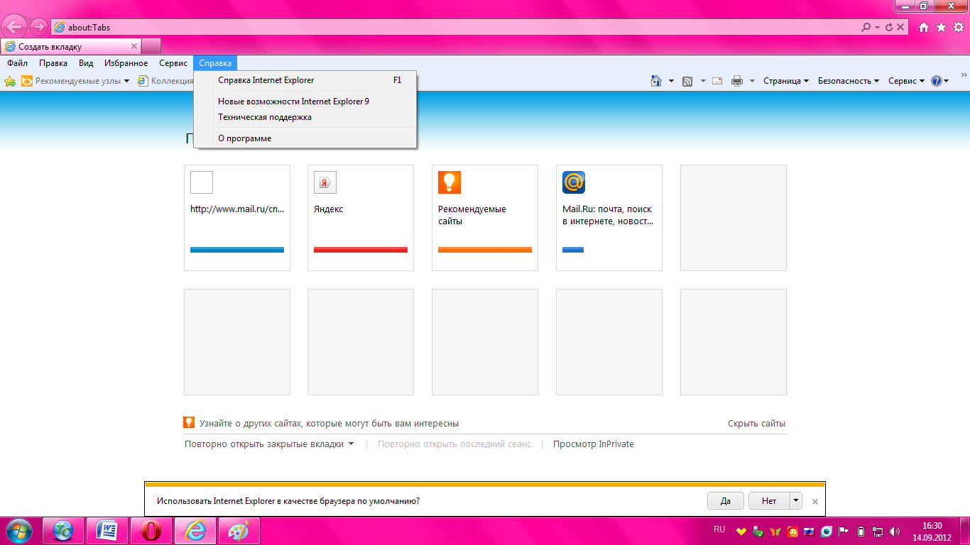This screenshot has height=545, width=970.
Task: Open a new blank tab button
Action: pyautogui.click(x=151, y=46)
